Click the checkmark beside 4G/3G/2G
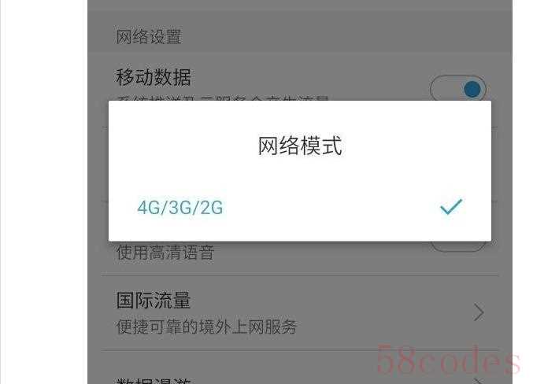 coord(451,206)
